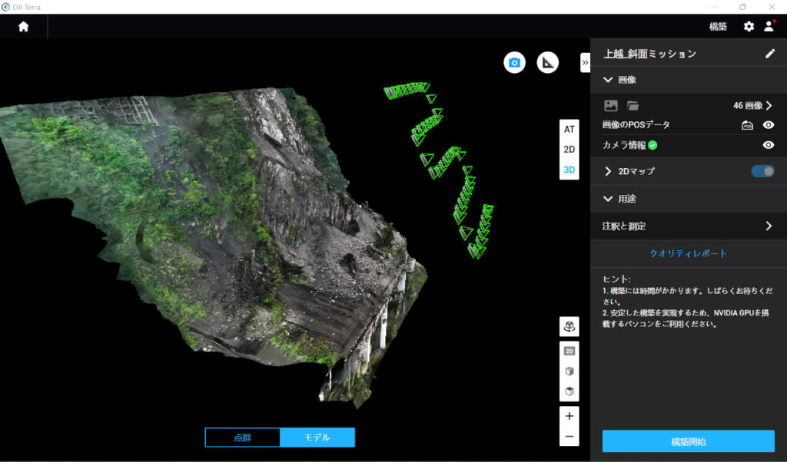Expand the 用途 section
The image size is (787, 462).
click(x=606, y=198)
